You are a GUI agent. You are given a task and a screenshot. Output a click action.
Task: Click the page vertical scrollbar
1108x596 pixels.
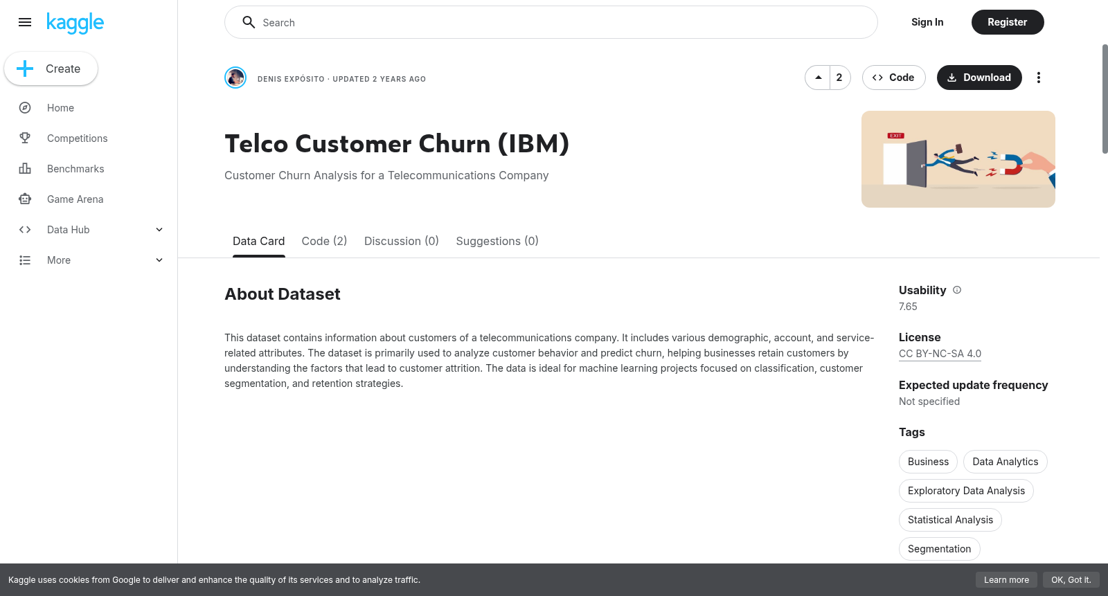coord(1105,98)
